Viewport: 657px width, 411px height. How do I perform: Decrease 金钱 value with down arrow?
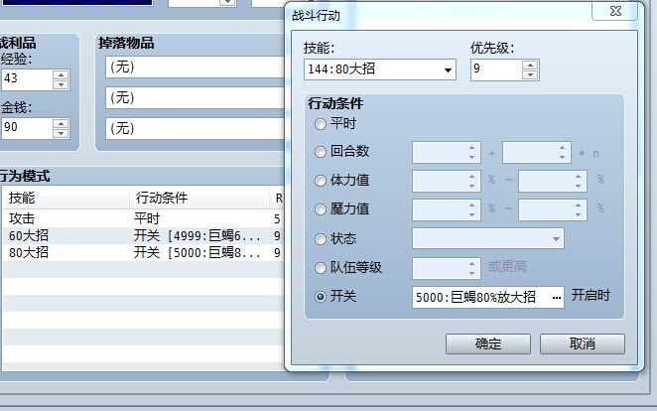click(x=61, y=133)
